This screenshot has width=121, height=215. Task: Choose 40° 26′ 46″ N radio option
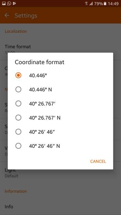point(18,146)
